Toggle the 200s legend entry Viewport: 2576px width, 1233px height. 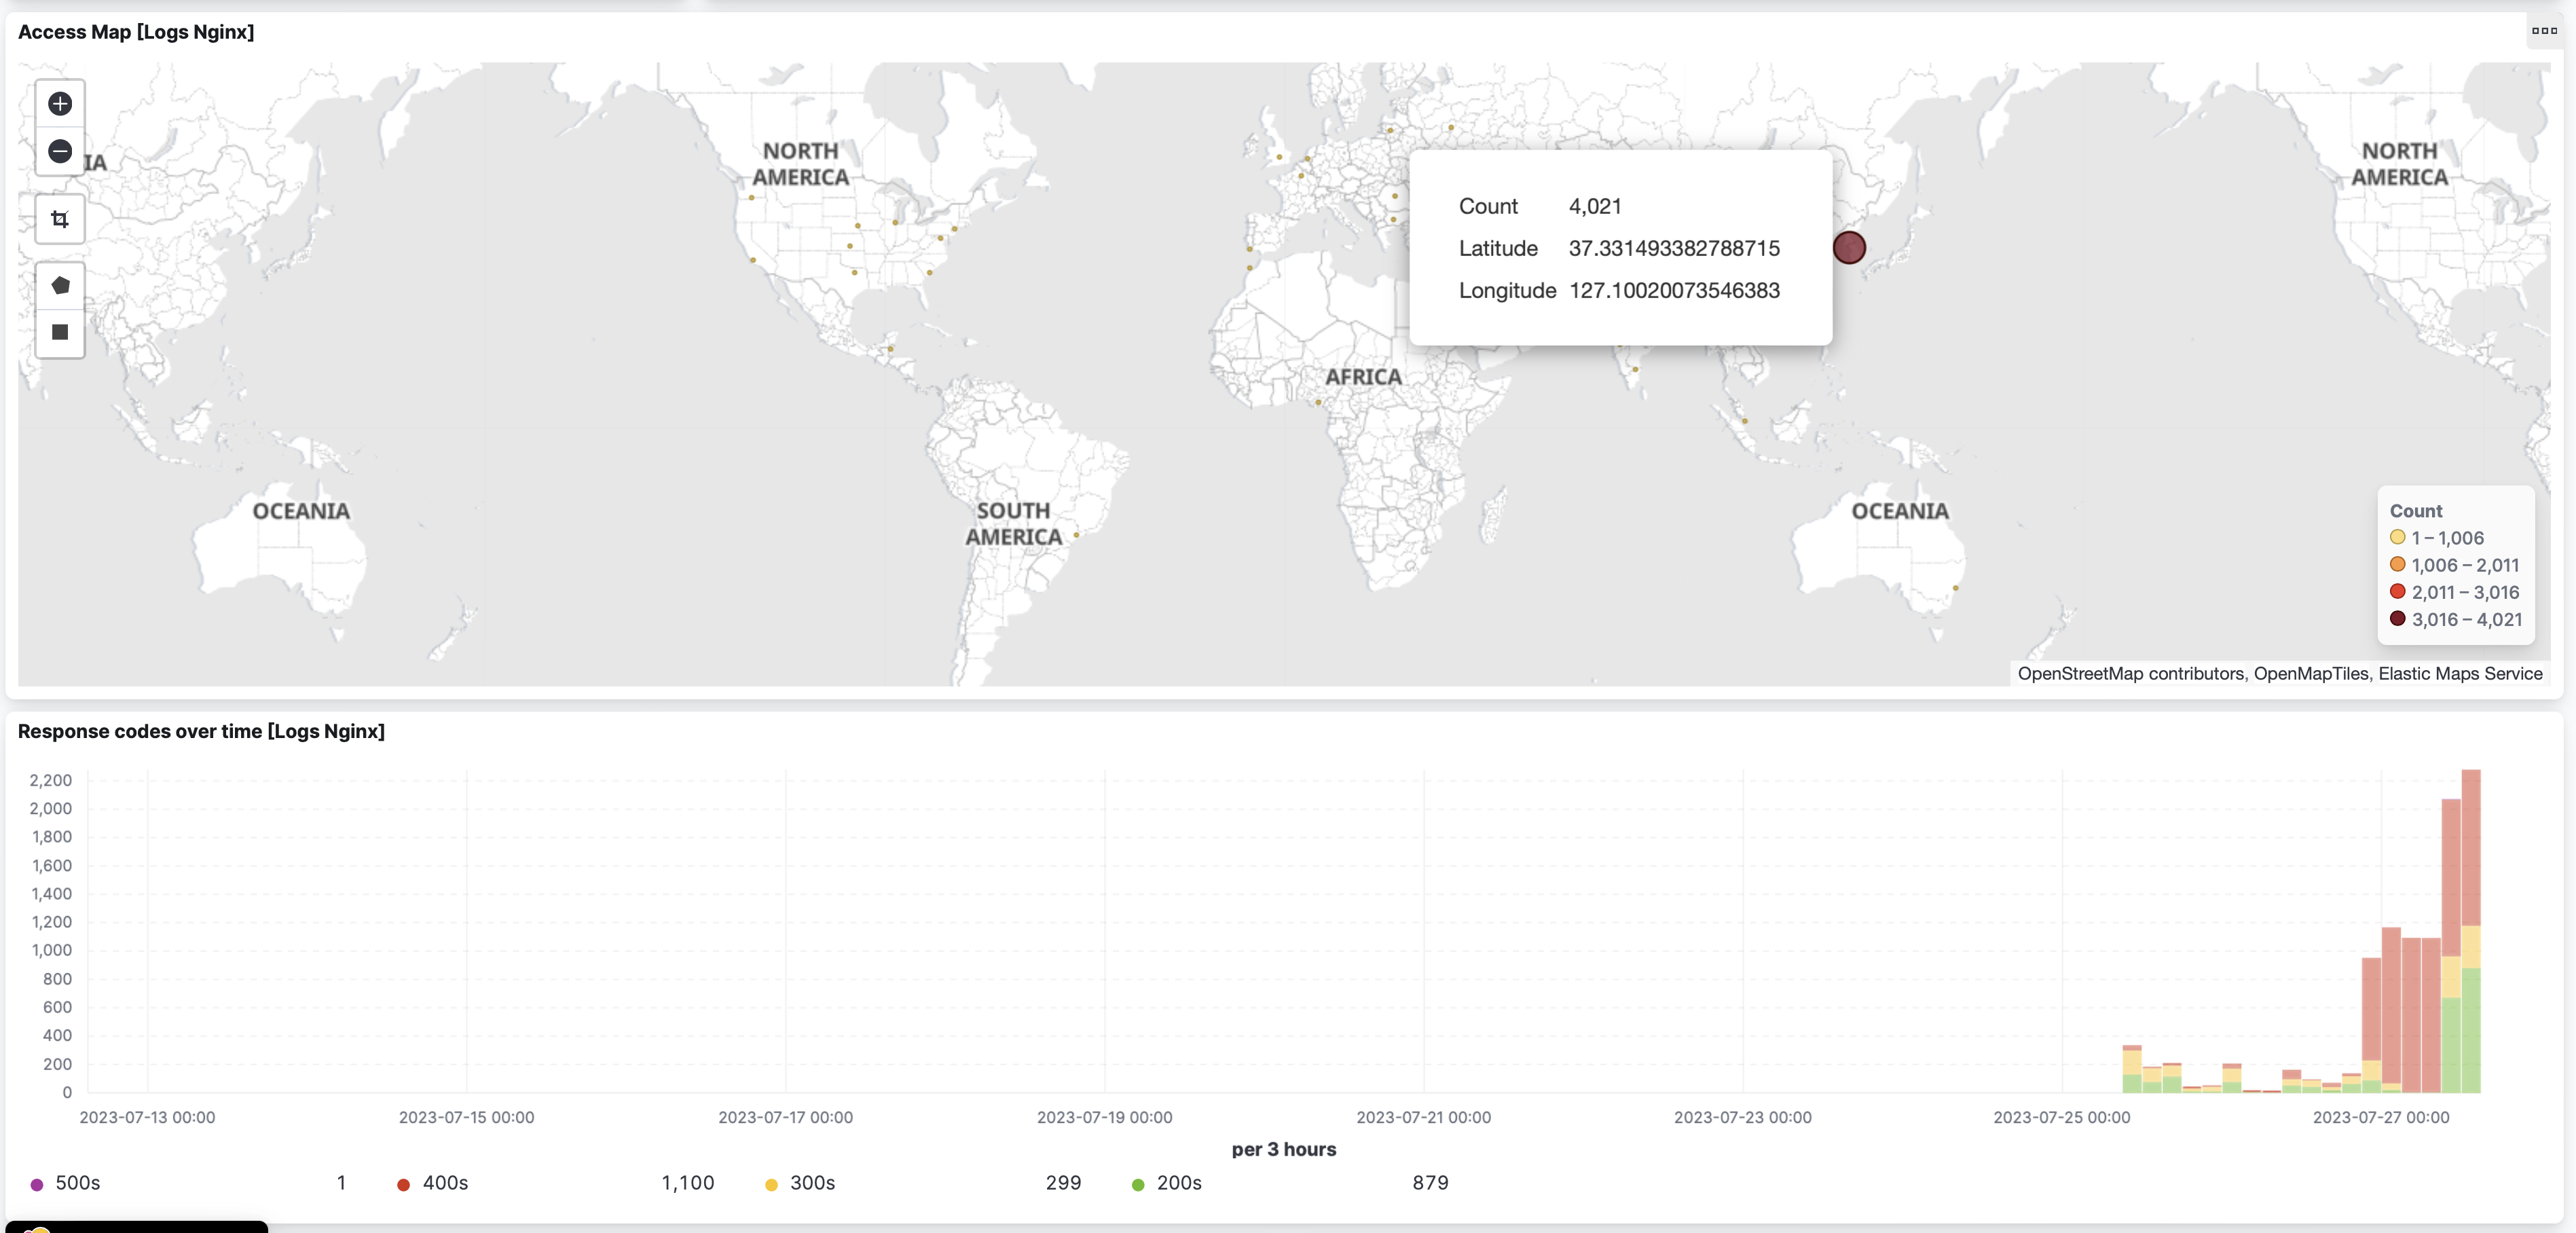point(1178,1183)
